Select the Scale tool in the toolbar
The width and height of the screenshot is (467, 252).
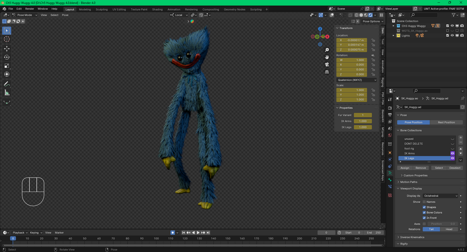pyautogui.click(x=7, y=66)
